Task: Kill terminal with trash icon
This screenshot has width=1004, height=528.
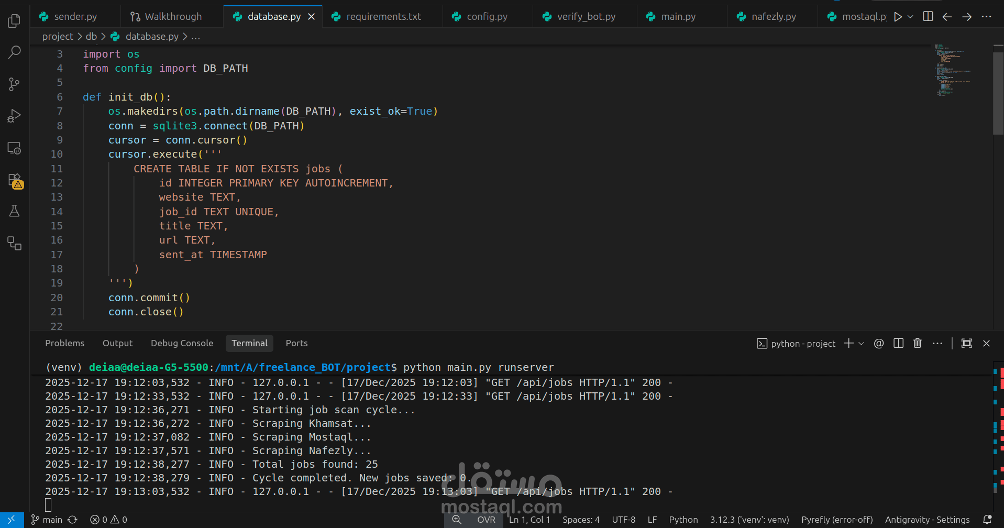Action: click(x=918, y=343)
